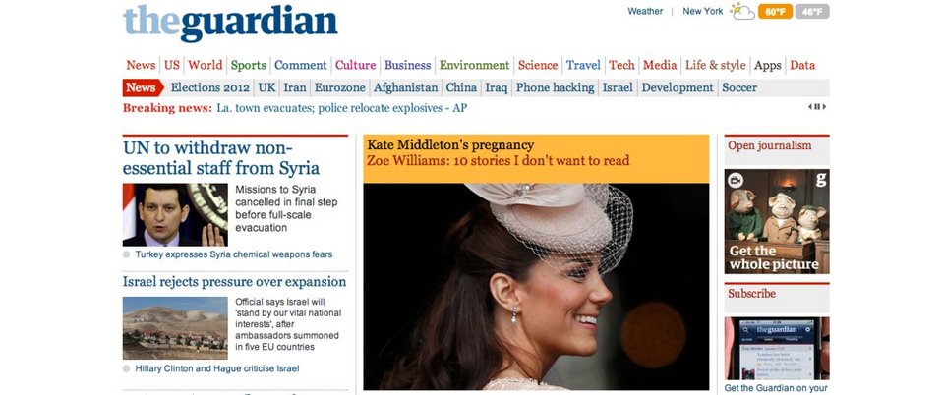Click the Subscribe panel heading
This screenshot has width=944, height=395.
coord(752,294)
